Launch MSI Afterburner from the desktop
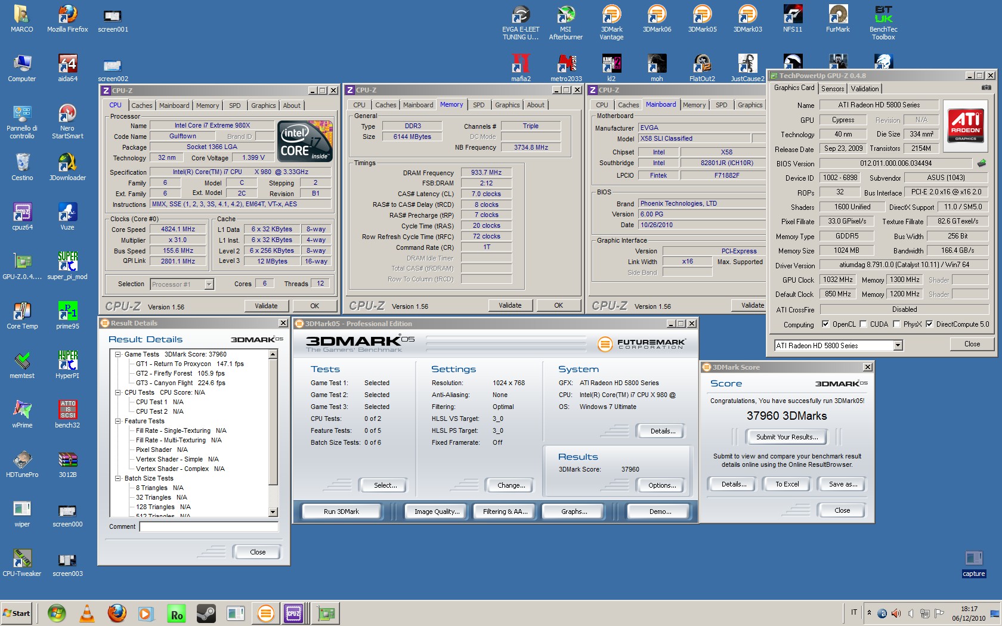 565,22
